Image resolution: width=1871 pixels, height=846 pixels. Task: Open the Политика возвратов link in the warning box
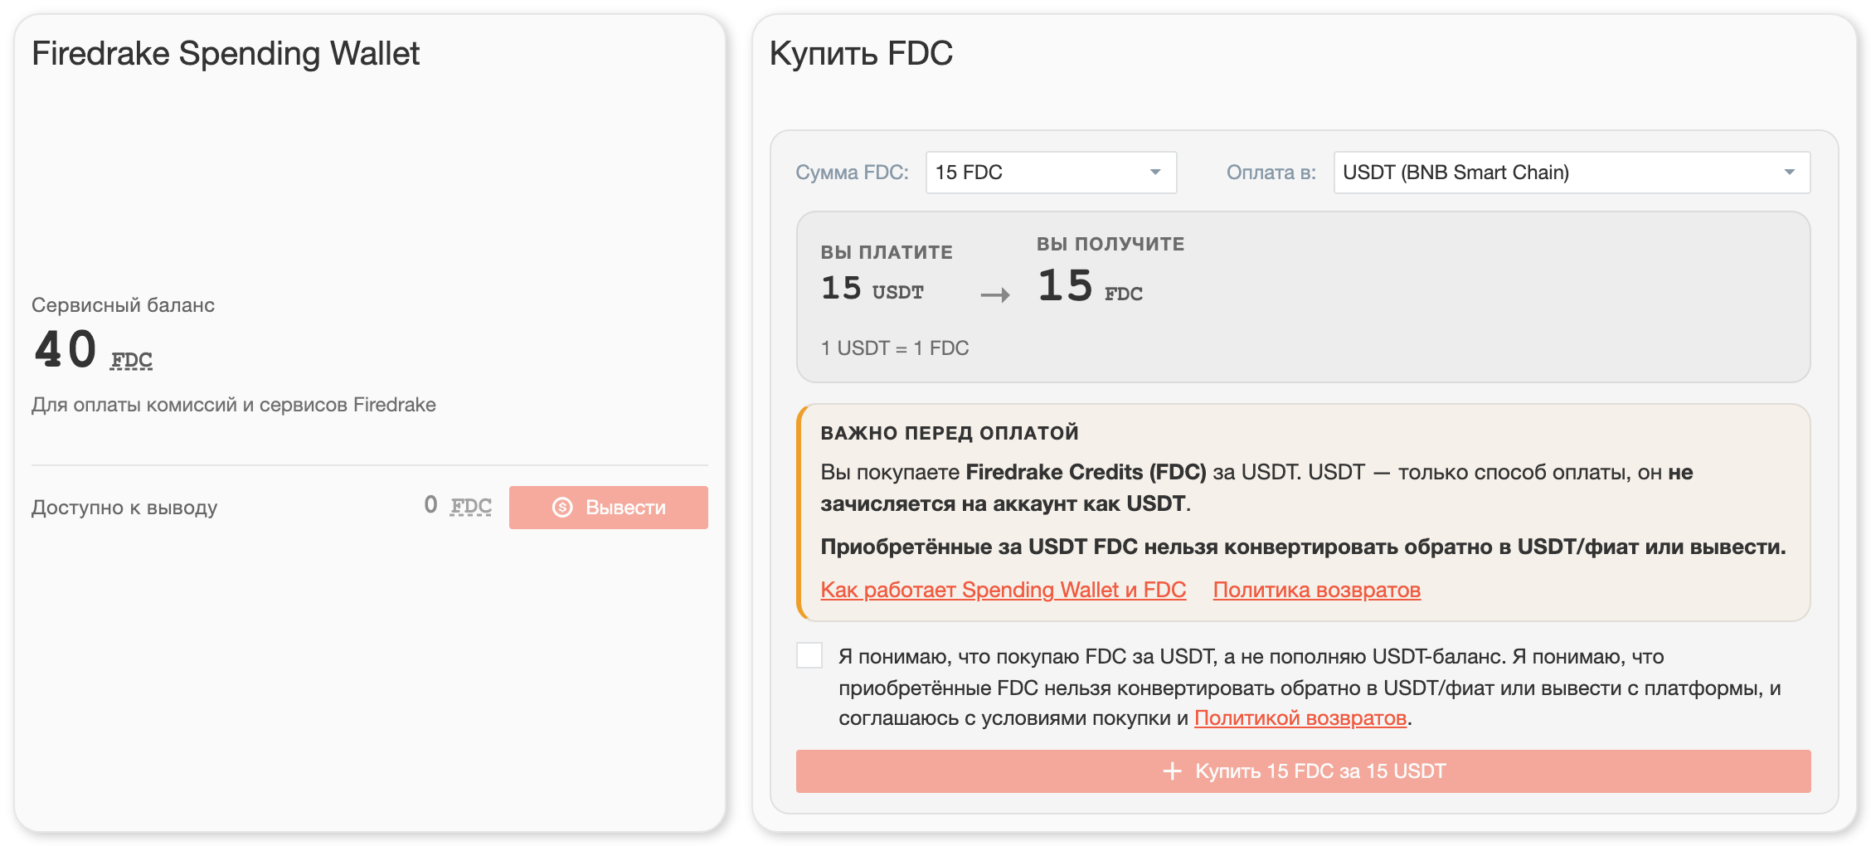[x=1317, y=590]
